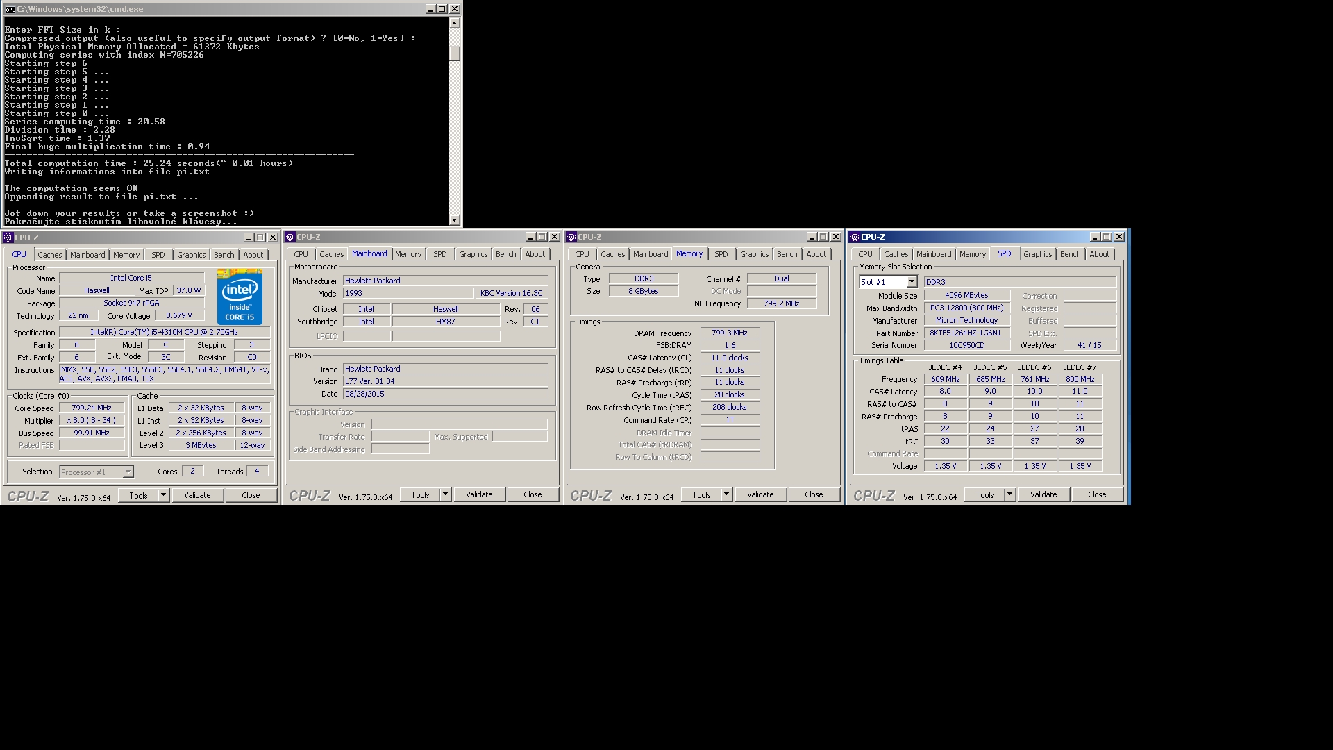The width and height of the screenshot is (1333, 750).
Task: Click Module Size 4096 MBytes field
Action: pos(966,295)
